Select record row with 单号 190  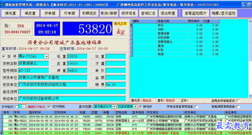126,116
